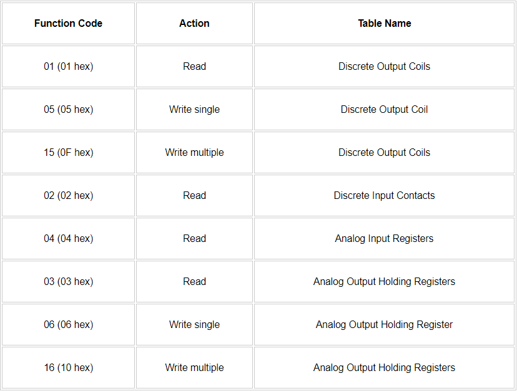Click the Function Code column header

(x=68, y=23)
